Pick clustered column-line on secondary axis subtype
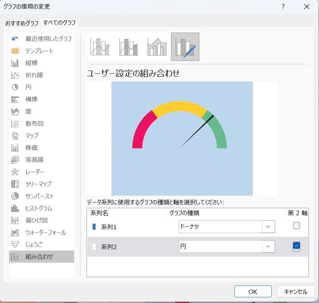 pos(129,47)
